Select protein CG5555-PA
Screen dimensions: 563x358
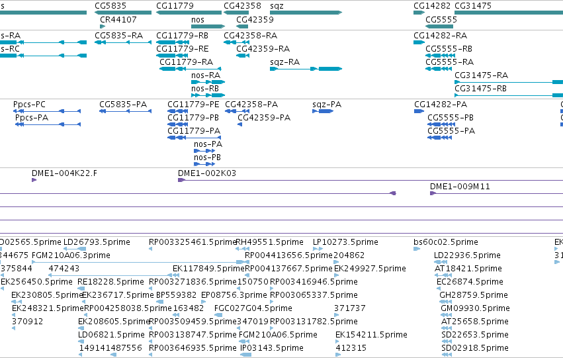pos(439,138)
